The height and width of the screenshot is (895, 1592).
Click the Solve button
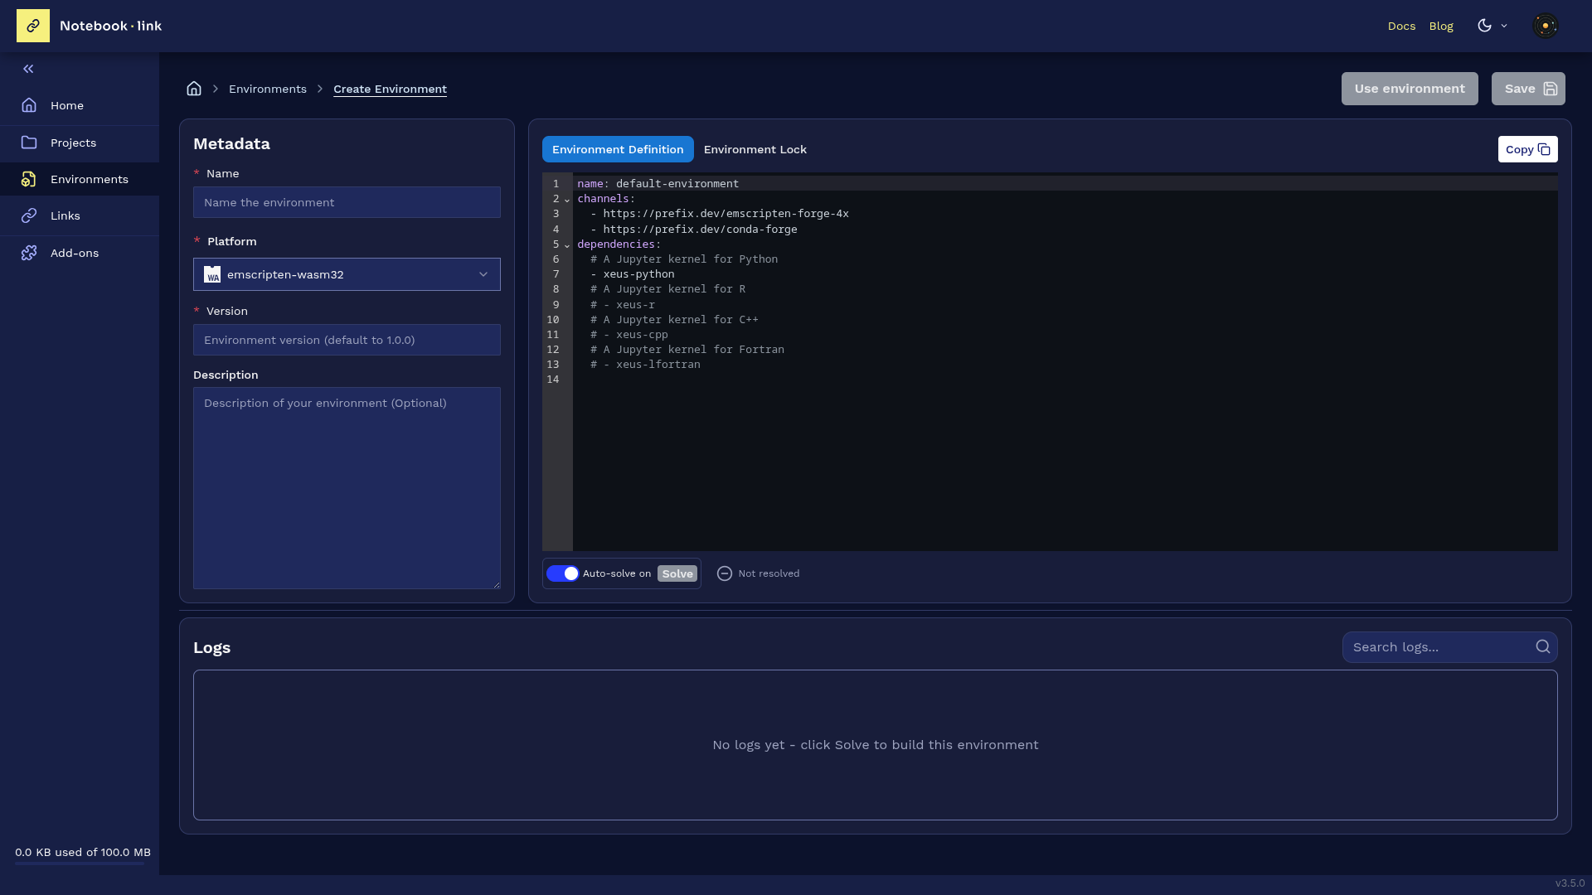677,573
